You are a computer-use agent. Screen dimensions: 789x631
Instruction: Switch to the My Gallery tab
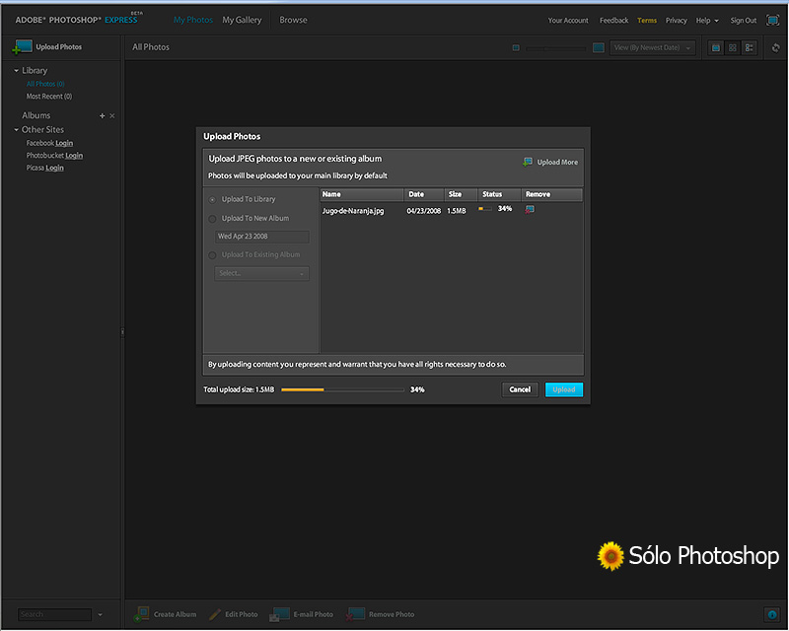tap(242, 19)
